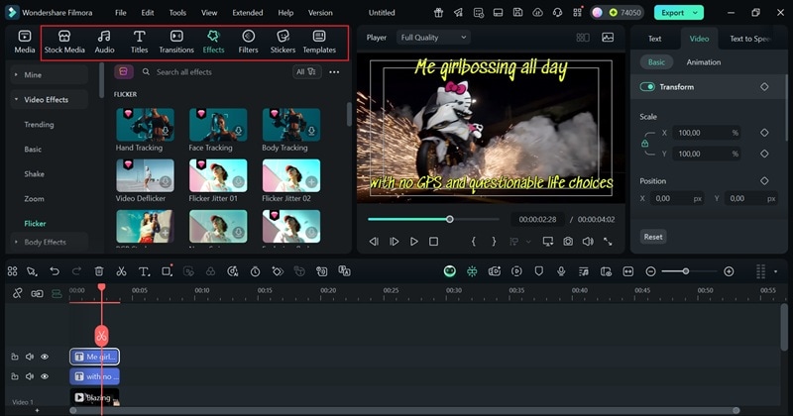Add a marker to the timeline
This screenshot has height=416, width=793.
[x=538, y=271]
